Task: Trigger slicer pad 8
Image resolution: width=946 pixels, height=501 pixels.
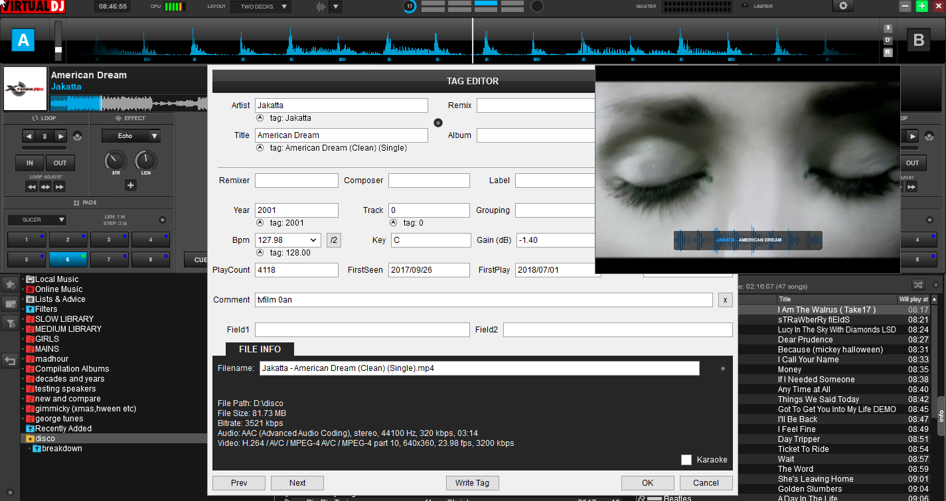Action: tap(151, 259)
